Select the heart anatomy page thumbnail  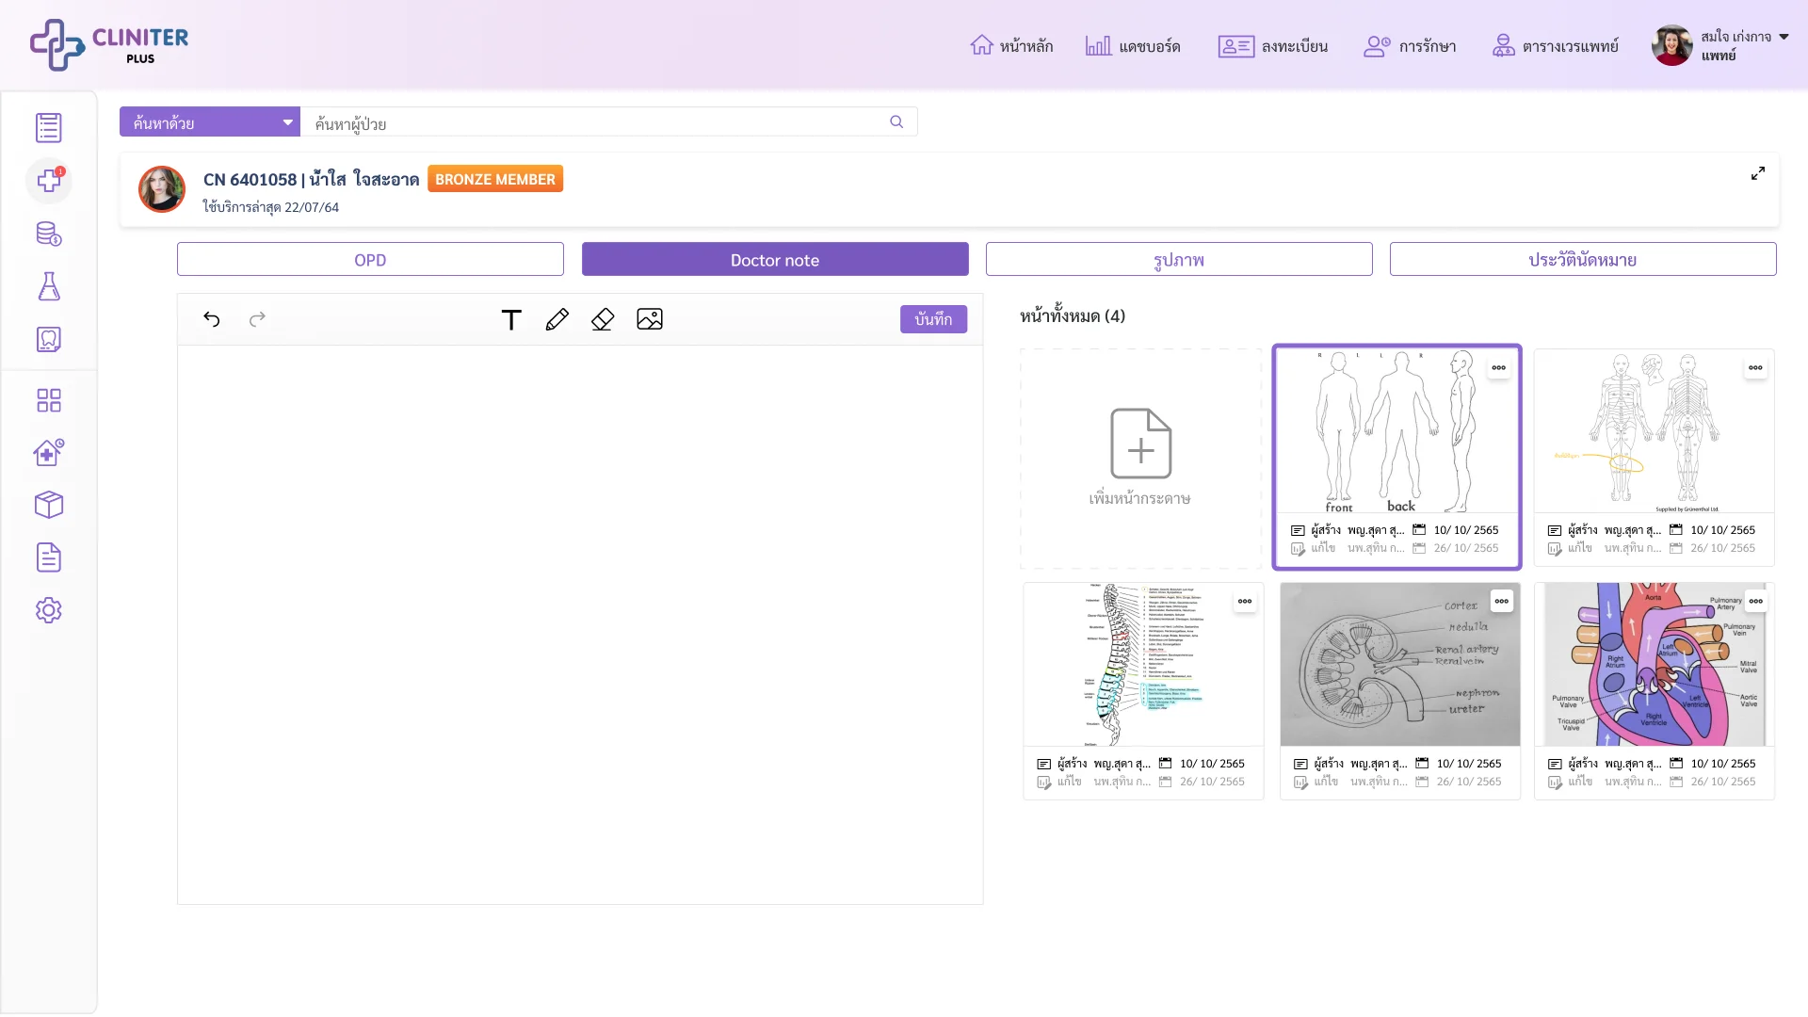point(1655,665)
